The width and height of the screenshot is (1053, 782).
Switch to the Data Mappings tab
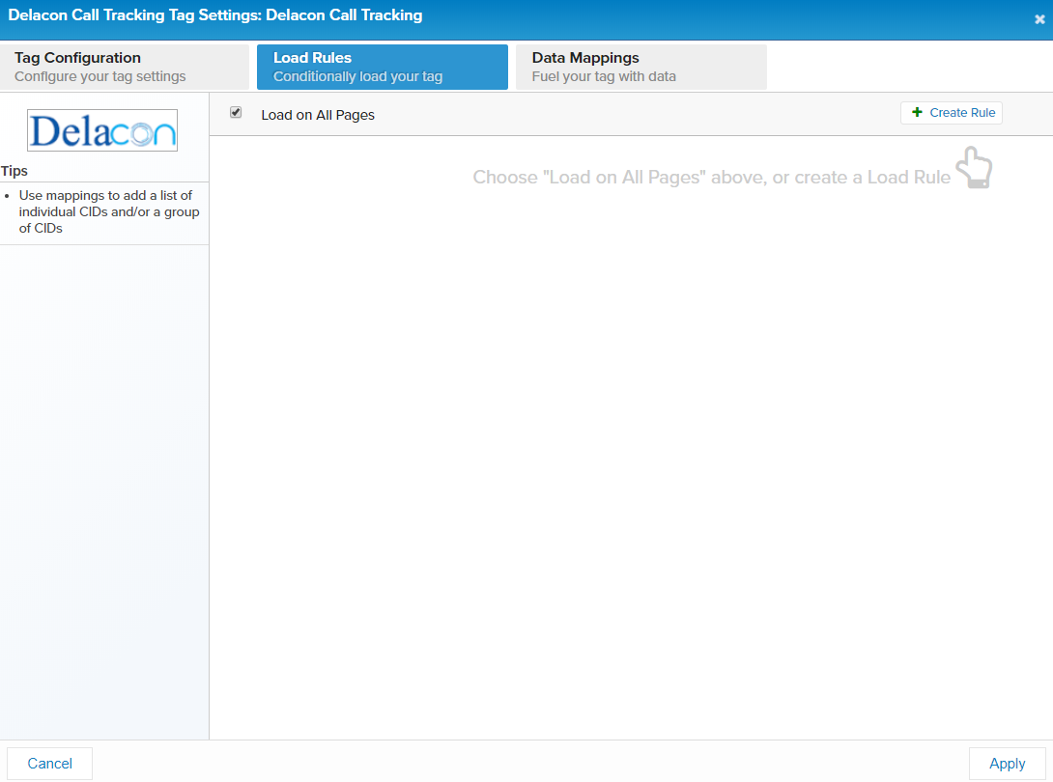(641, 68)
